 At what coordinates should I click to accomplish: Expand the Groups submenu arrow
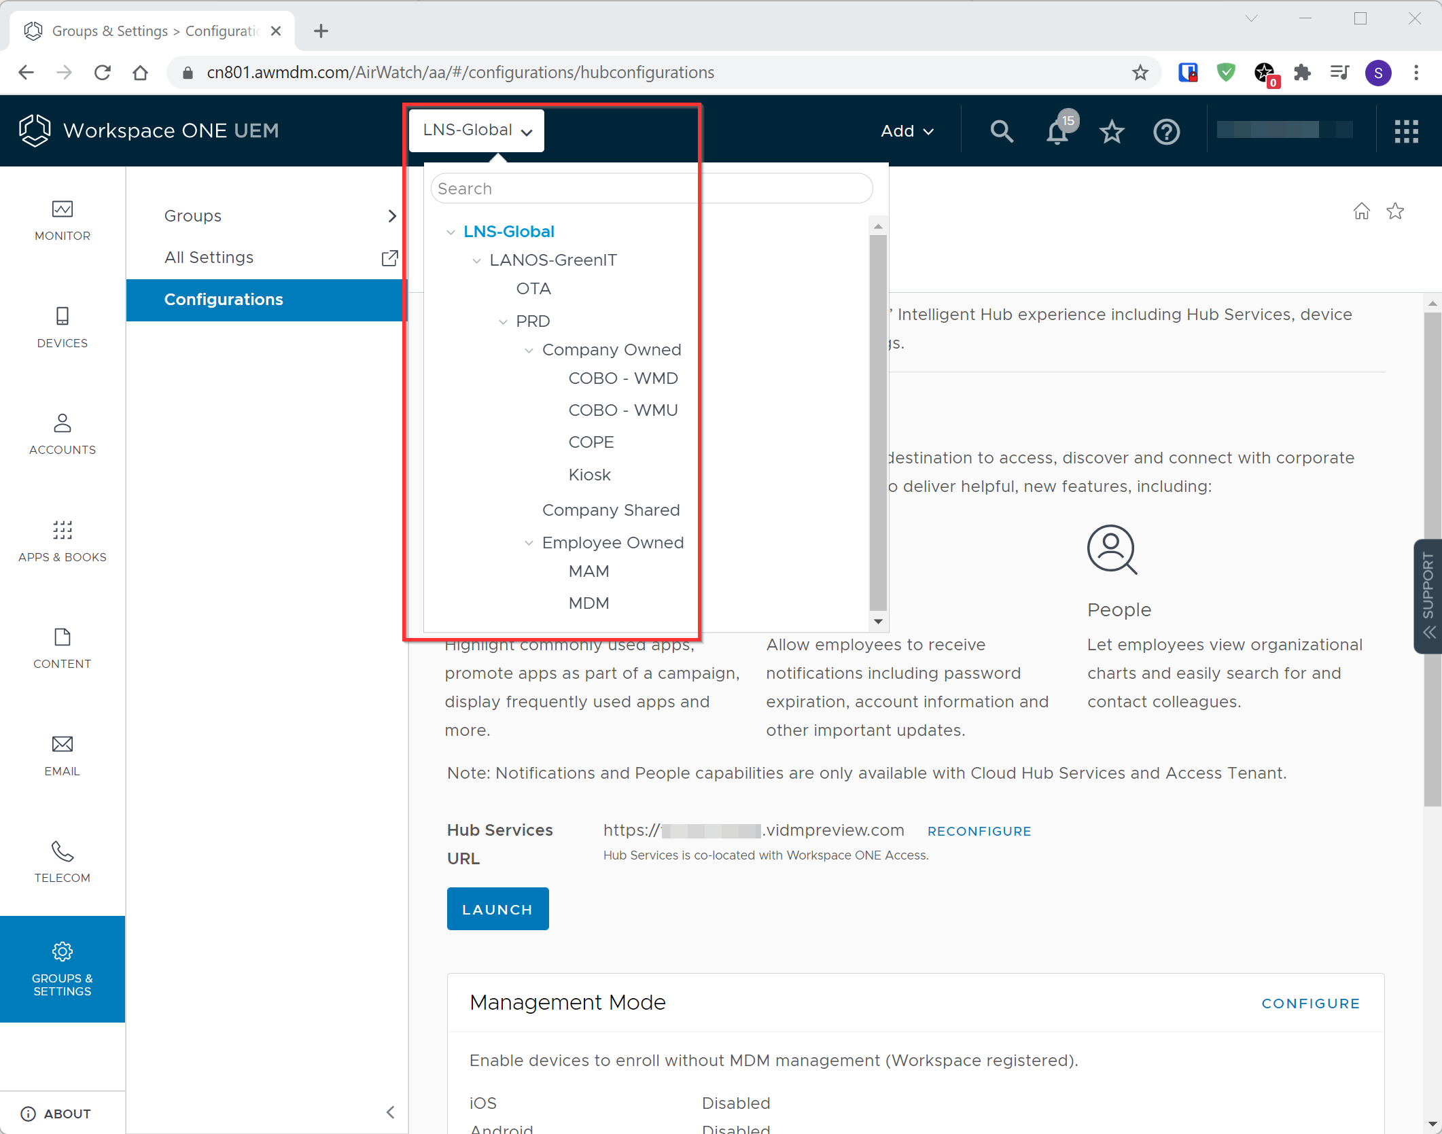392,216
